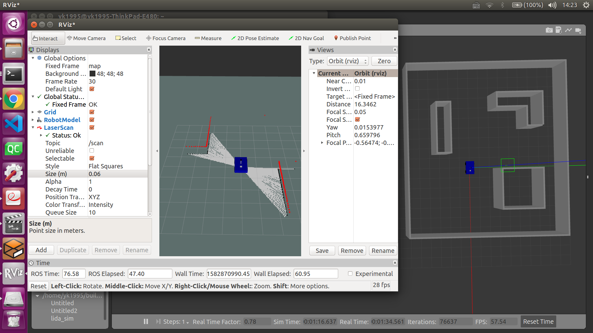This screenshot has height=333, width=593.
Task: Save the current view
Action: pyautogui.click(x=322, y=251)
